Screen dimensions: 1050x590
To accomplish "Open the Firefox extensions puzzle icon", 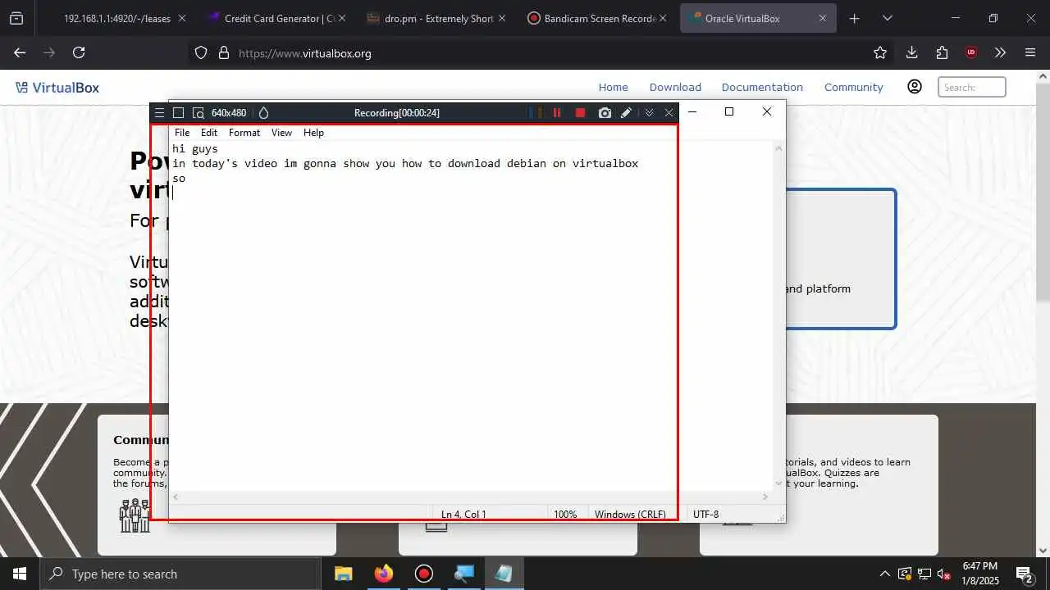I will 942,52.
